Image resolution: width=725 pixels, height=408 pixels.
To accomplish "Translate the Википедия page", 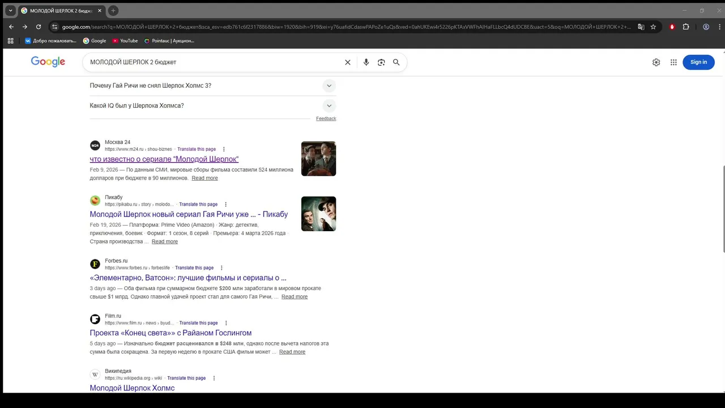I will click(186, 378).
